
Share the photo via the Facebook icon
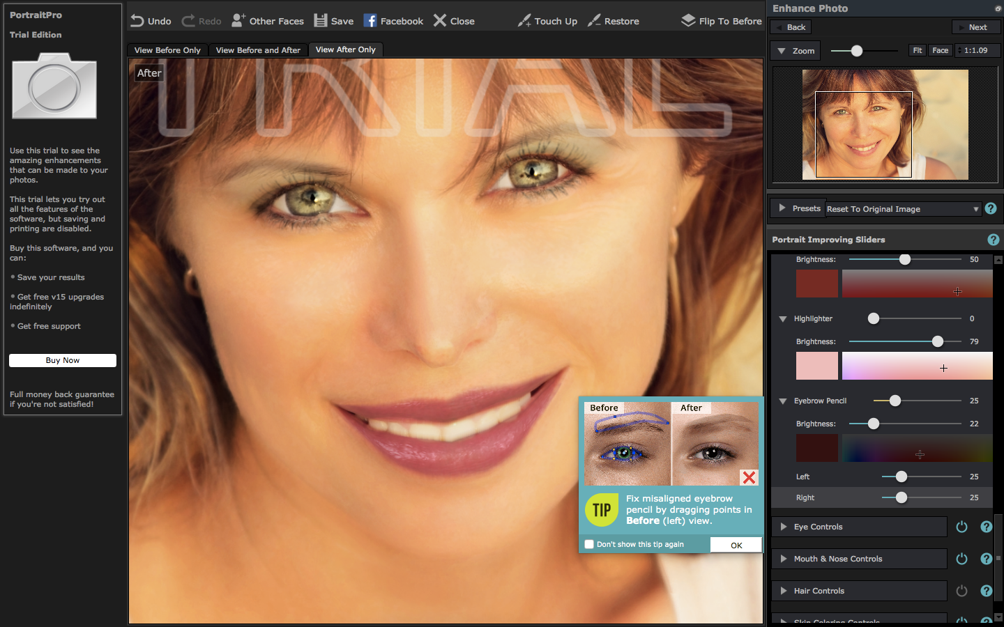click(370, 21)
